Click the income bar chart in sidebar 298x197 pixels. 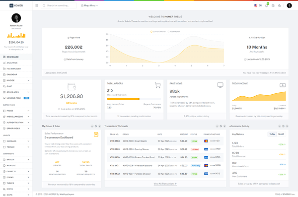coord(16,35)
